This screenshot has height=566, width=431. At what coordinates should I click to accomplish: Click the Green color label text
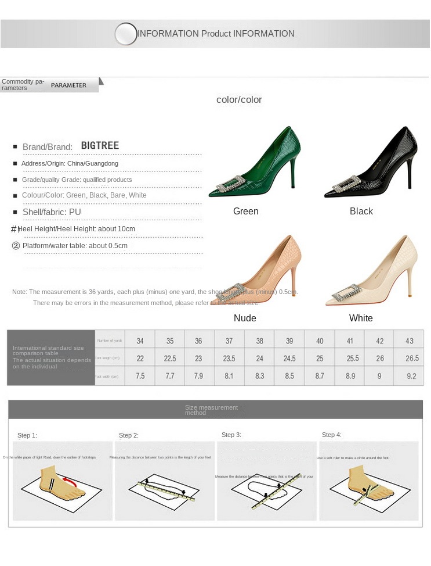coord(246,211)
